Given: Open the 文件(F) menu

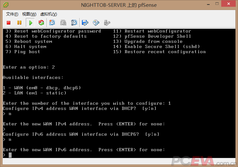Looking at the screenshot, I should pos(12,14).
